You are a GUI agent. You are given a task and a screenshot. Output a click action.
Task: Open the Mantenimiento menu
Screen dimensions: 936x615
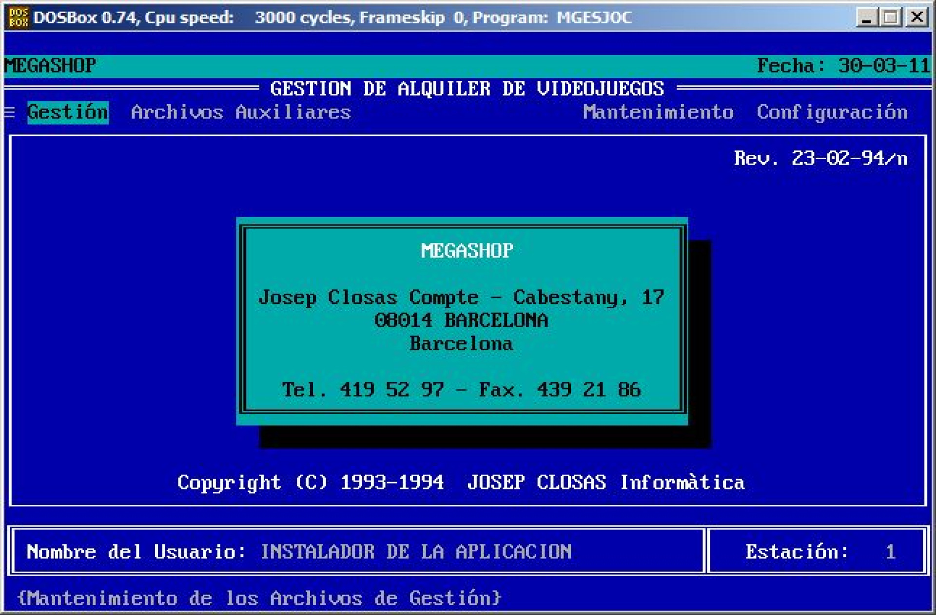pyautogui.click(x=658, y=112)
